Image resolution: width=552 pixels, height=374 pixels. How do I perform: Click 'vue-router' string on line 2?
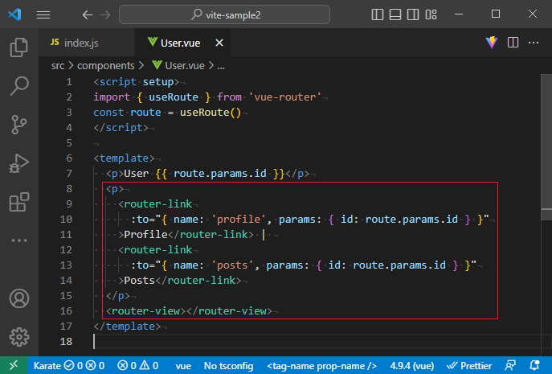pyautogui.click(x=285, y=97)
